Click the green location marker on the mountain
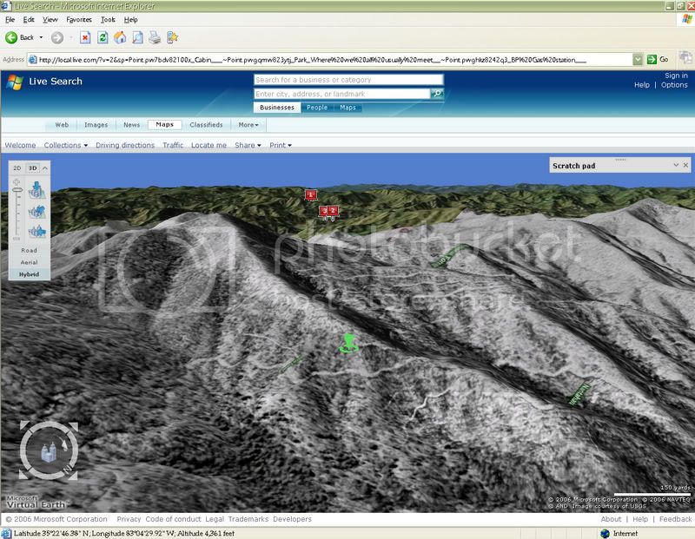This screenshot has height=539, width=695. tap(348, 343)
